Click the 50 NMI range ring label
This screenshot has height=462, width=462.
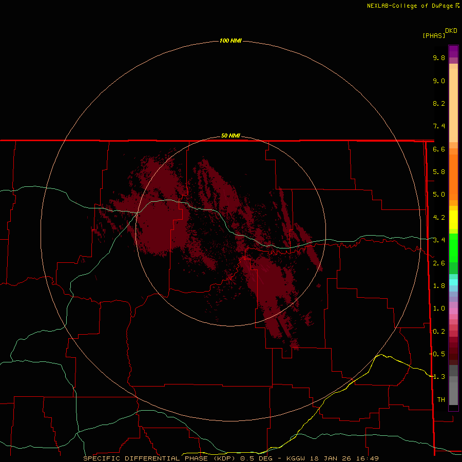point(230,136)
